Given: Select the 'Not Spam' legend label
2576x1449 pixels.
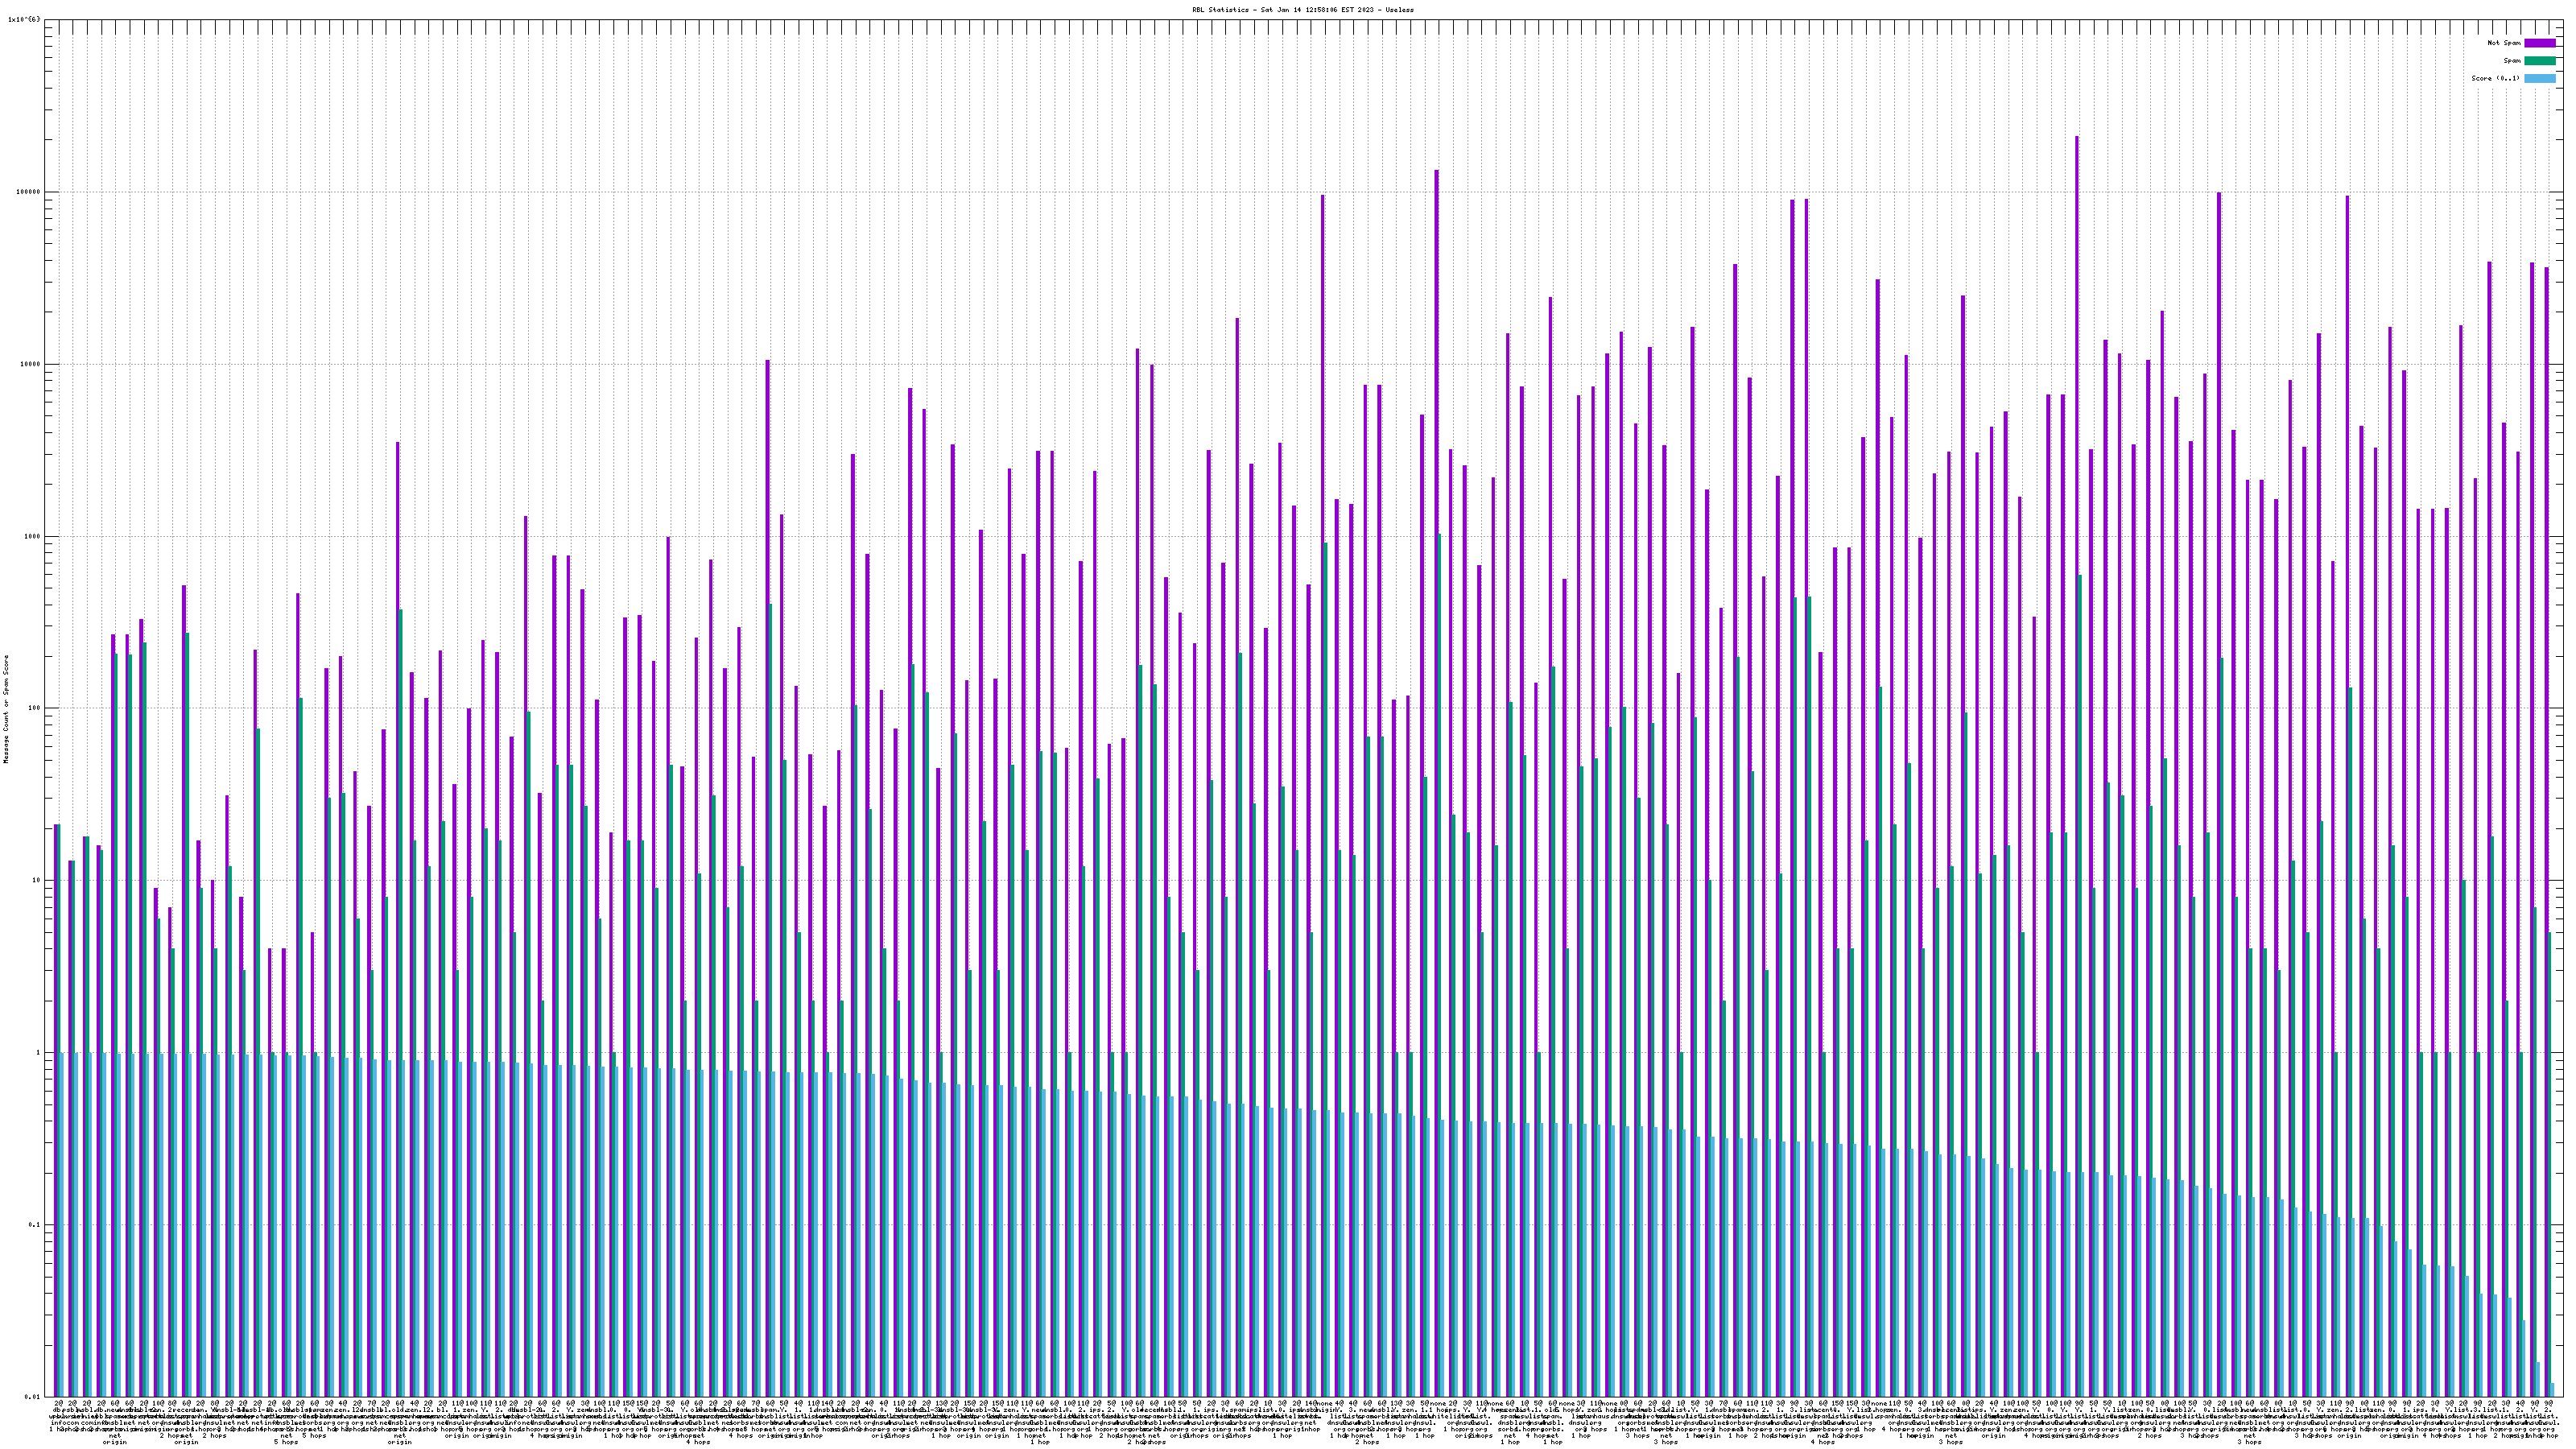Looking at the screenshot, I should pos(2504,43).
